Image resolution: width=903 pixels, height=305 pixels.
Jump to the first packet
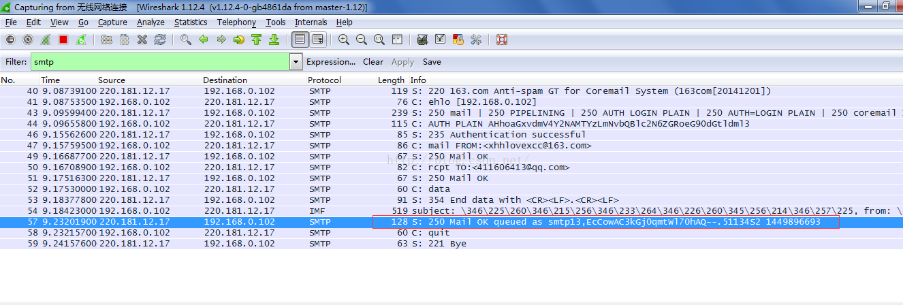pos(257,39)
